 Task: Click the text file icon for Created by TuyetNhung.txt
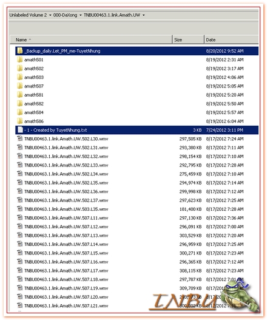coord(20,130)
